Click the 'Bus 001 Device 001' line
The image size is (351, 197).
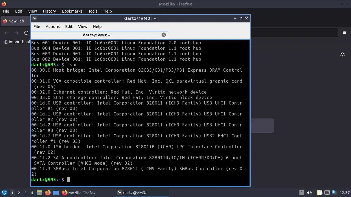point(116,43)
